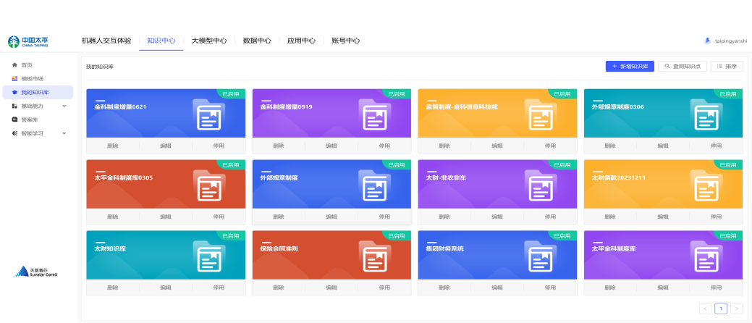
Task: Click the folder icon on 太平金科制度库0305 card
Action: point(208,185)
